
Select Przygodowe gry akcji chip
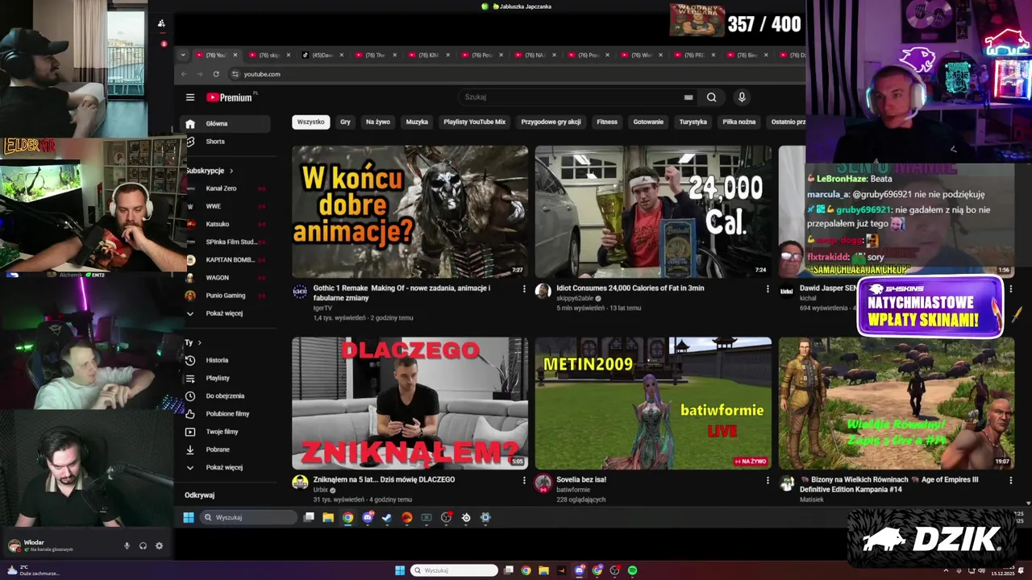click(x=551, y=122)
